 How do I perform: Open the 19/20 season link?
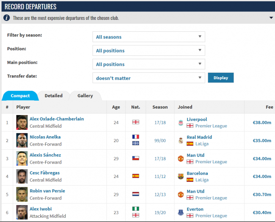160,213
